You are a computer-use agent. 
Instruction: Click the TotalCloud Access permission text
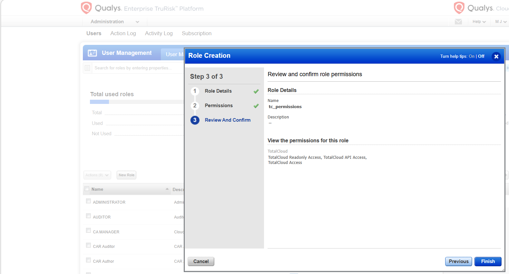tap(285, 163)
